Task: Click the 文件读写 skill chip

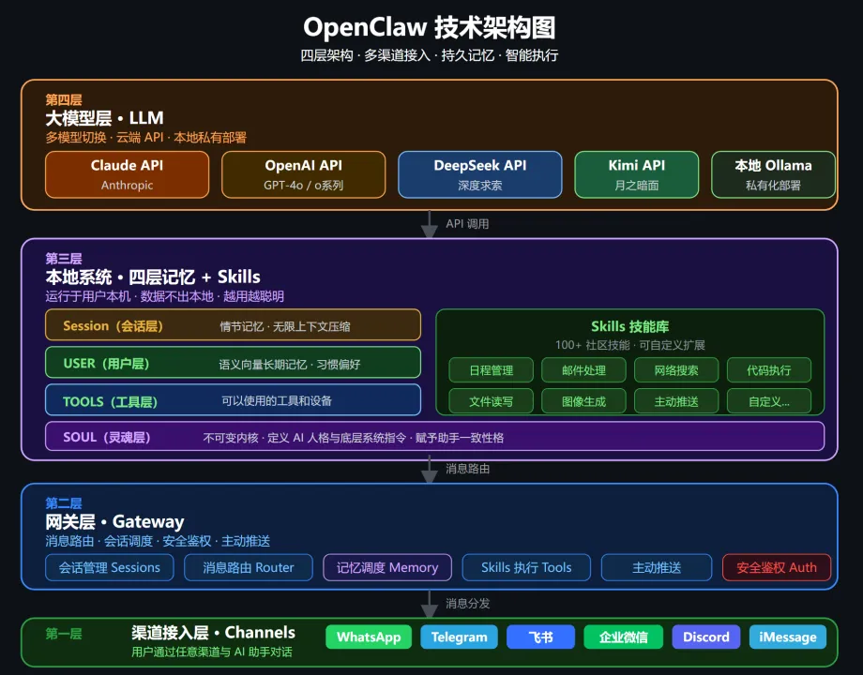Action: pos(491,401)
